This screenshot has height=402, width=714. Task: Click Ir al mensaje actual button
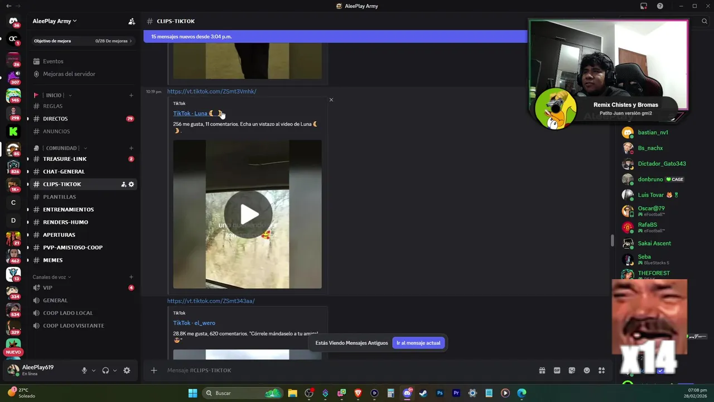click(x=418, y=343)
